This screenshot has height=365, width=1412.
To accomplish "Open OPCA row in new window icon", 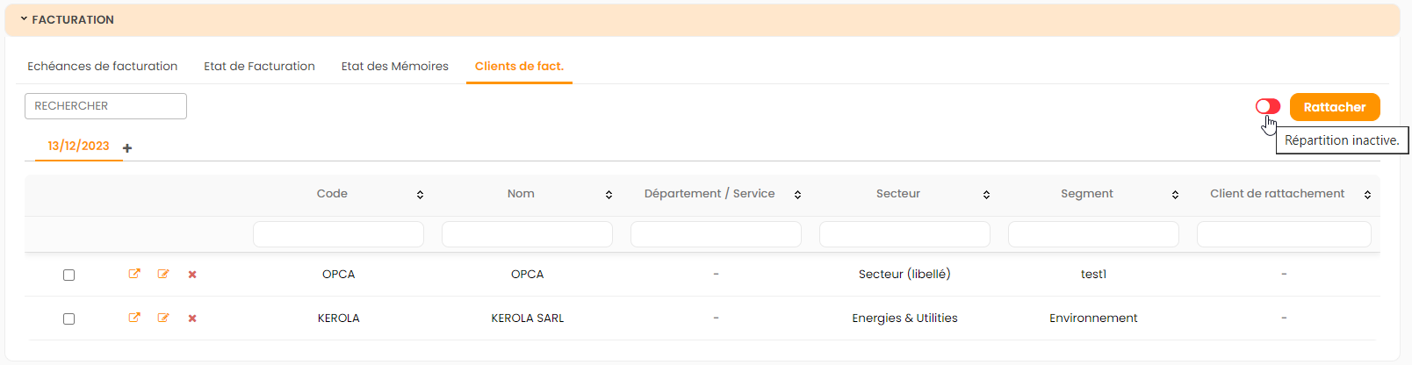I will [134, 274].
